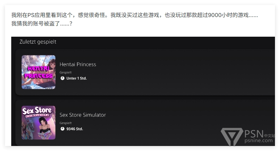The height and width of the screenshot is (151, 280).
Task: Click the PSN watermark triangle logo
Action: point(232,136)
